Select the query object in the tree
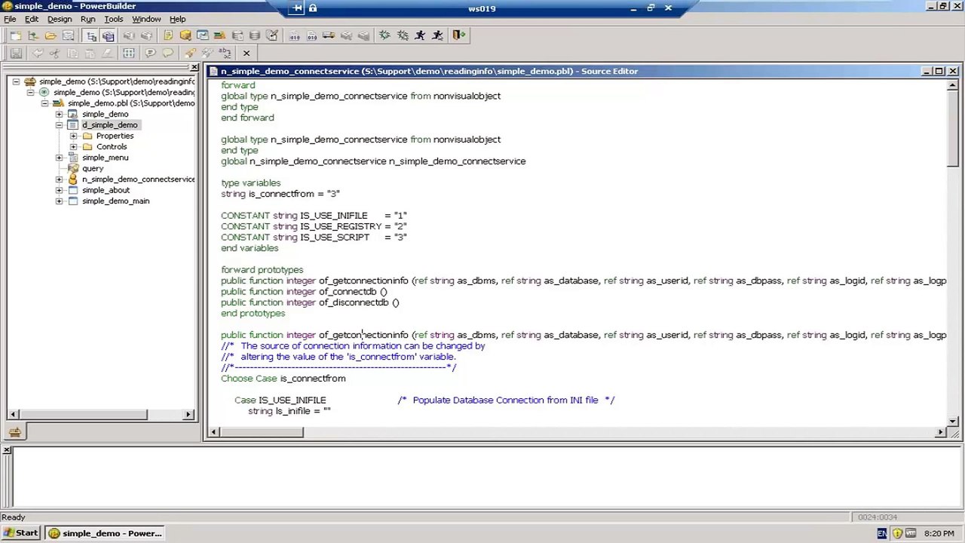This screenshot has width=965, height=543. 93,168
